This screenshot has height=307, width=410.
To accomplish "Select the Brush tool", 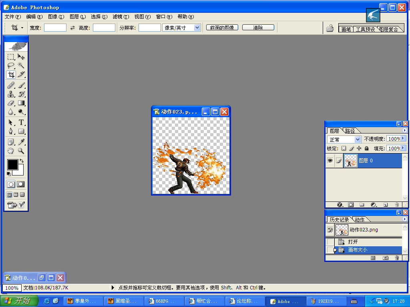I will [x=21, y=85].
